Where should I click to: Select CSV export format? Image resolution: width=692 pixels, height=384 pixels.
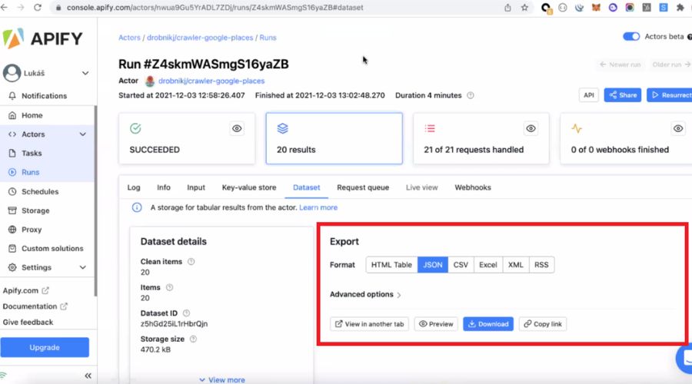(x=461, y=264)
